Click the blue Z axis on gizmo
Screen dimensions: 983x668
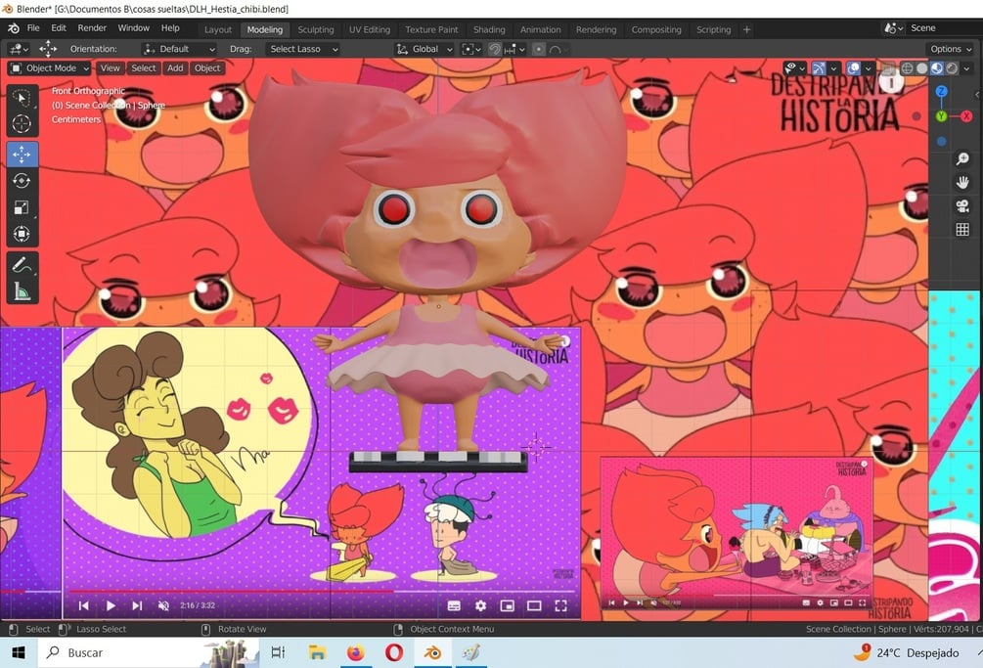tap(941, 92)
